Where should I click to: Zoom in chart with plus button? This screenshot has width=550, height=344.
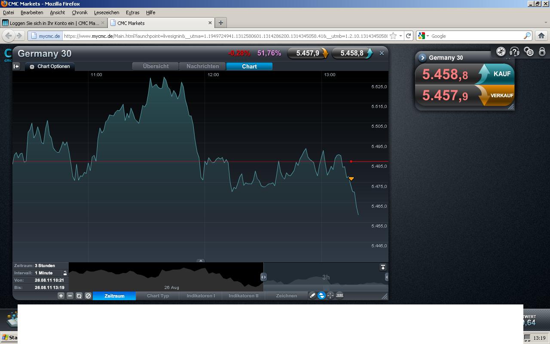click(x=61, y=296)
